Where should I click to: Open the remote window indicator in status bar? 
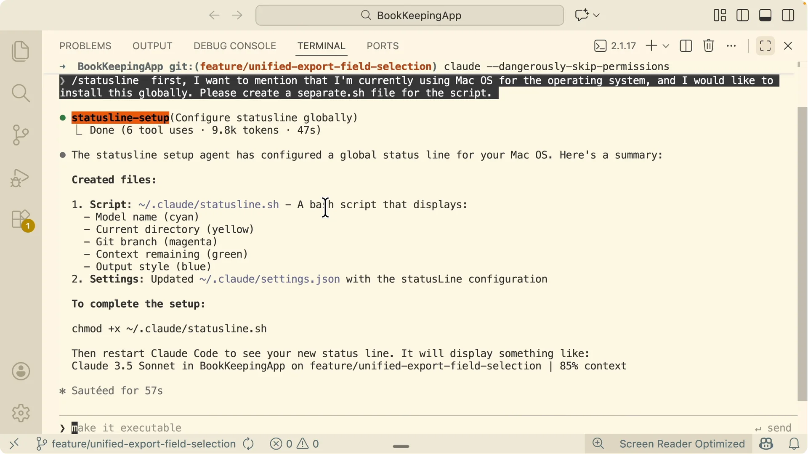(x=14, y=444)
